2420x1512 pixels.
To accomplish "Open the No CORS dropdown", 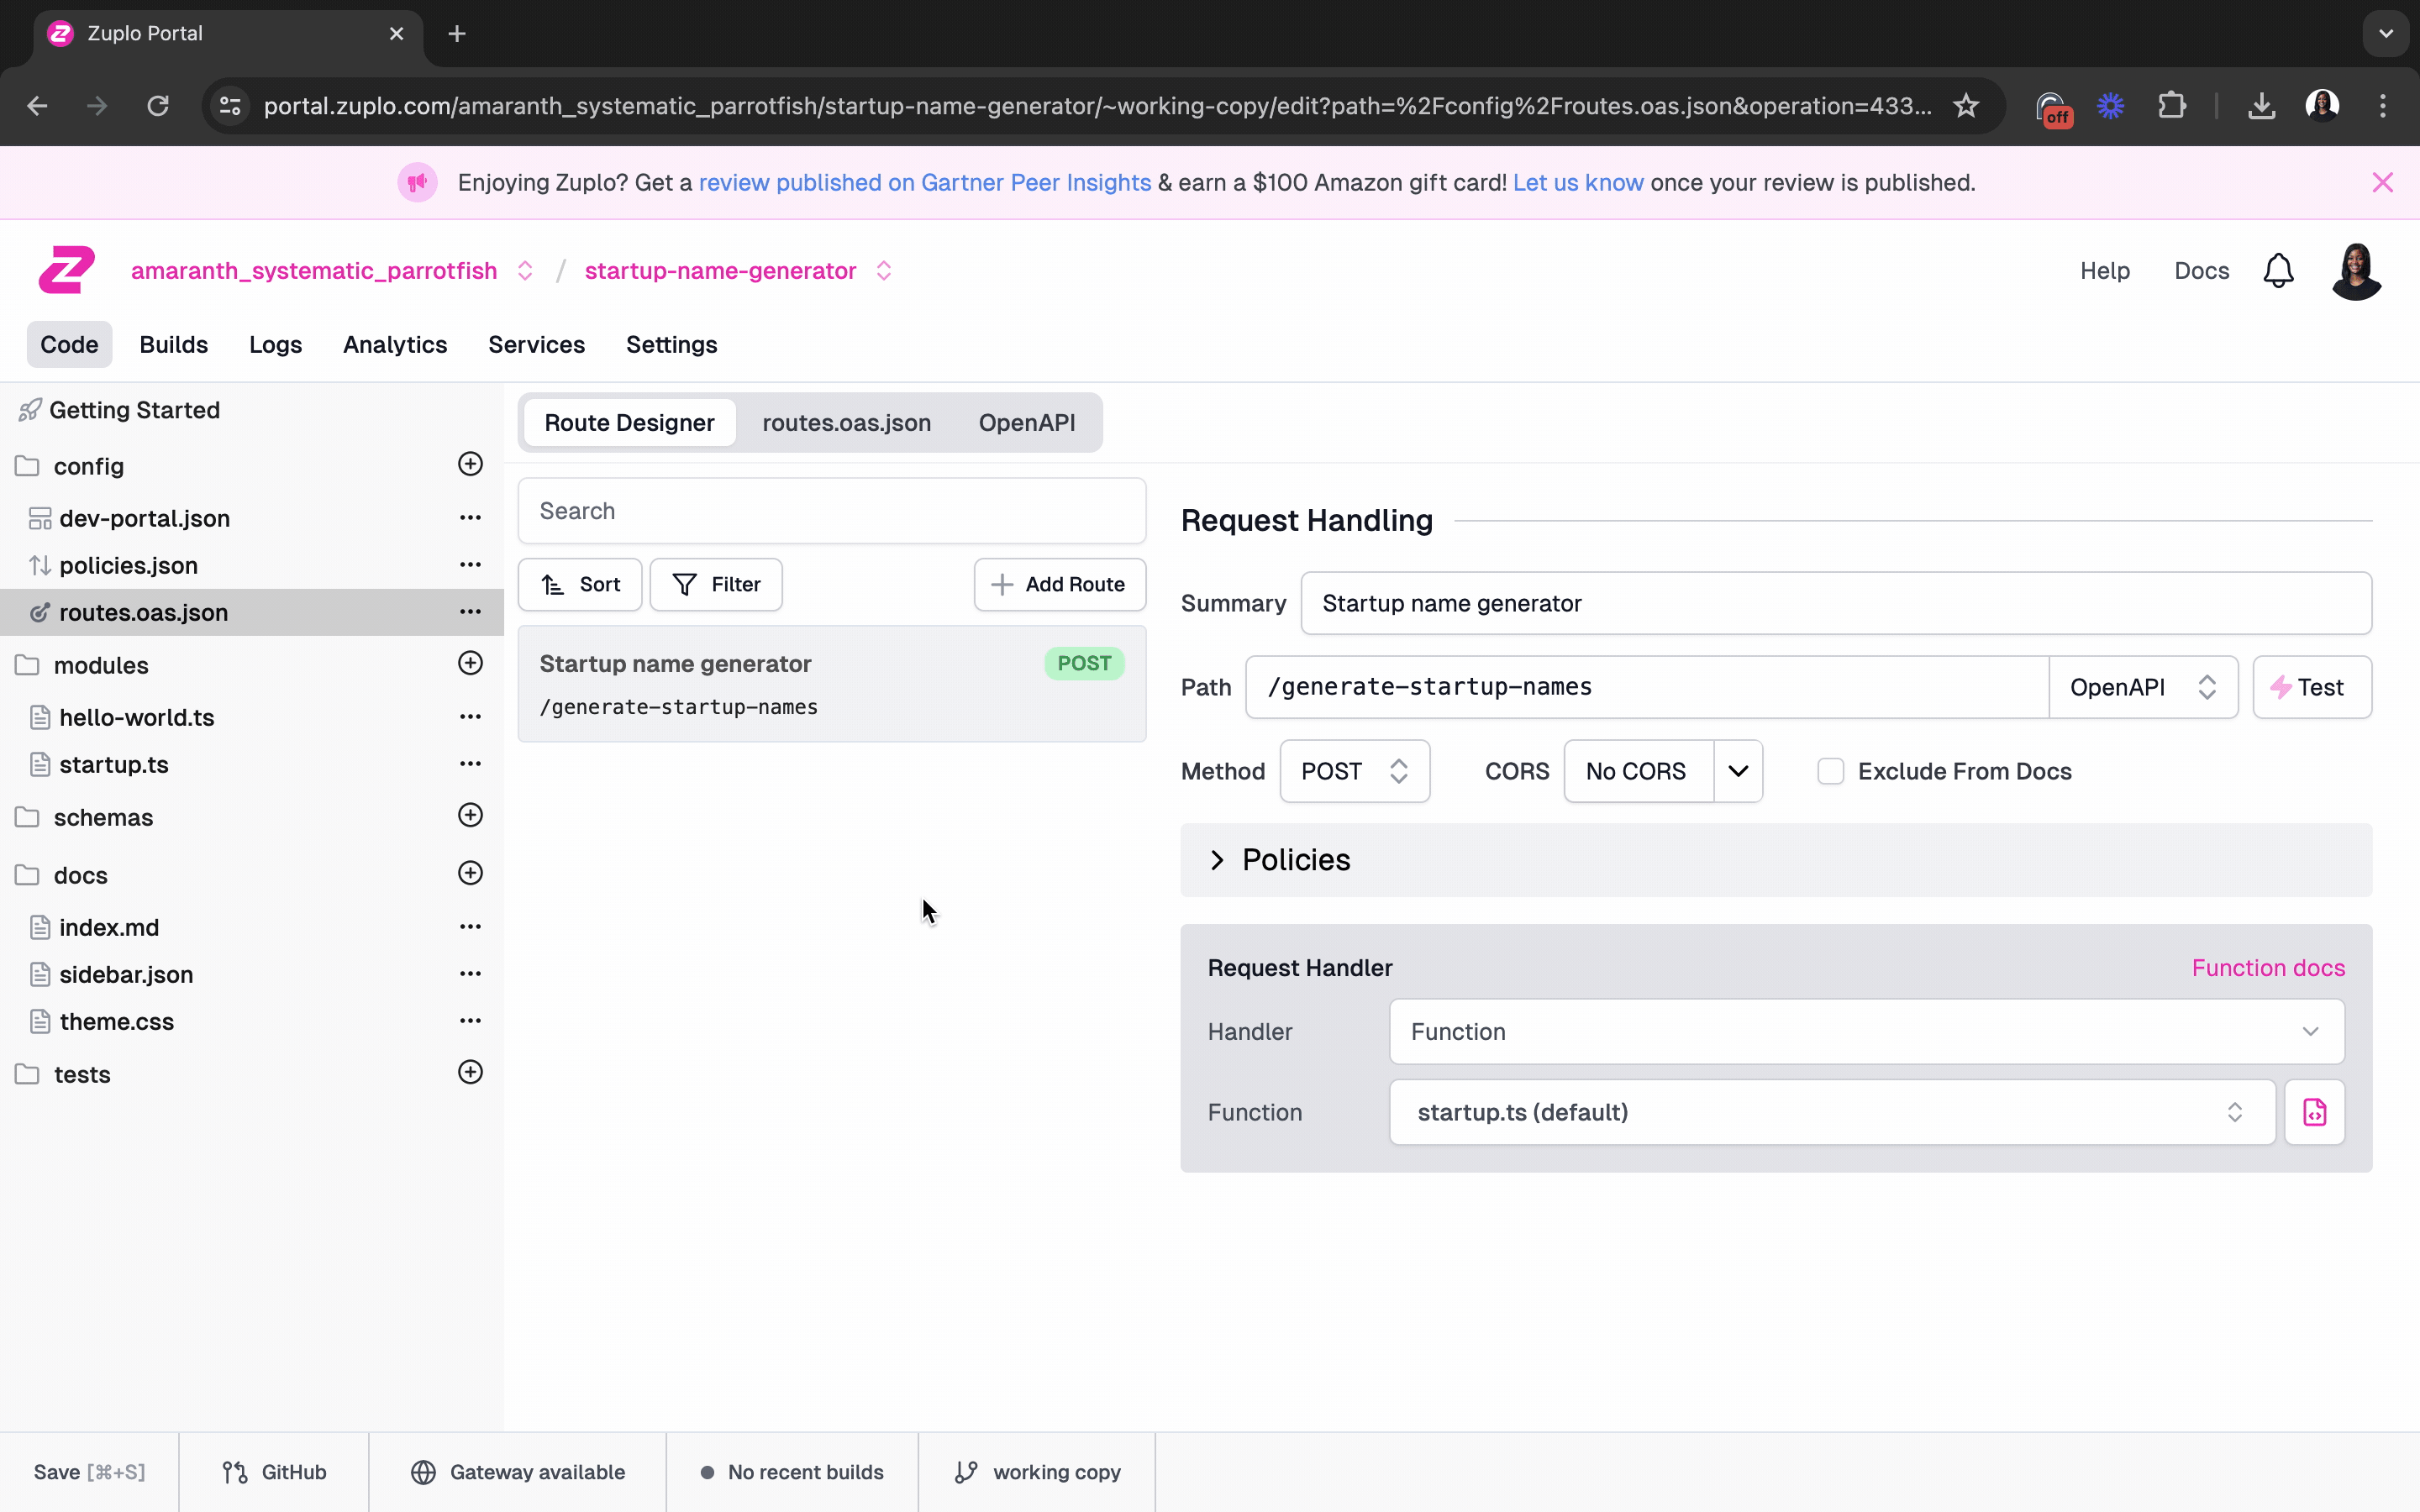I will (x=1738, y=771).
